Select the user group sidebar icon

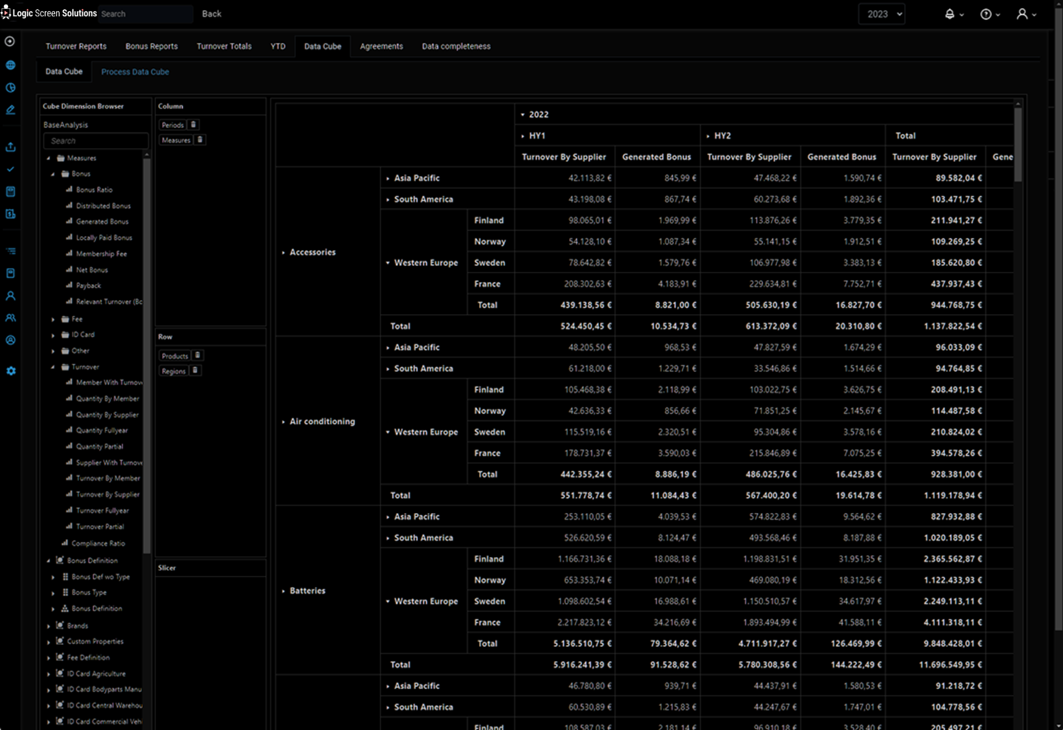click(x=10, y=318)
